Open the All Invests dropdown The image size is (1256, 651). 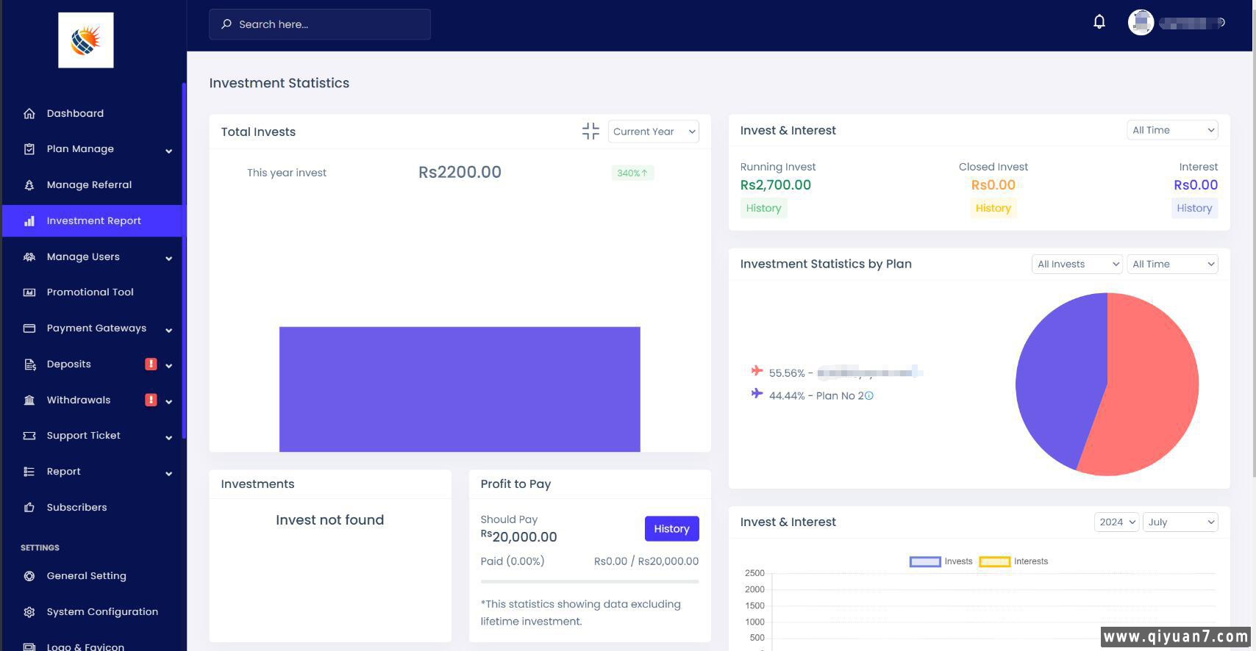coord(1077,265)
